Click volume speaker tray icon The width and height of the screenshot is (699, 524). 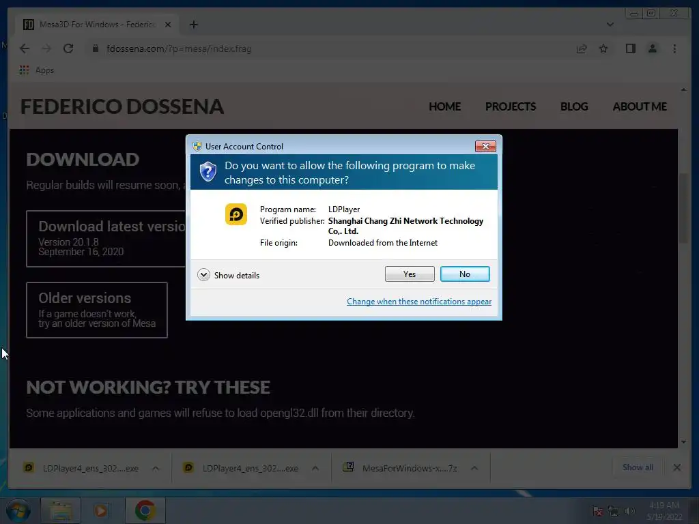(629, 511)
